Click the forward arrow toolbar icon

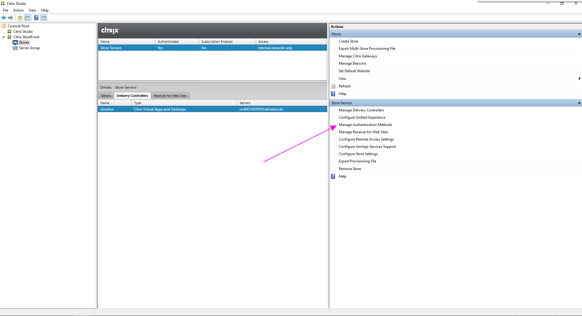tap(11, 18)
